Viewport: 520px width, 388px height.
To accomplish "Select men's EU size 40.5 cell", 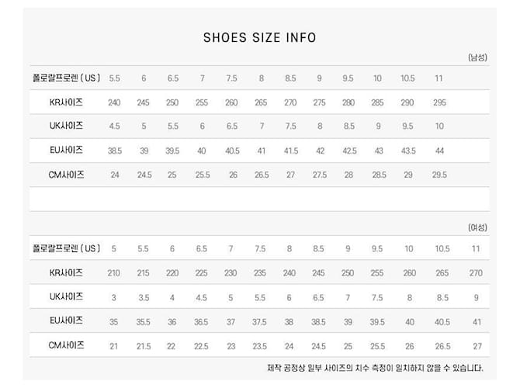I will click(x=232, y=151).
